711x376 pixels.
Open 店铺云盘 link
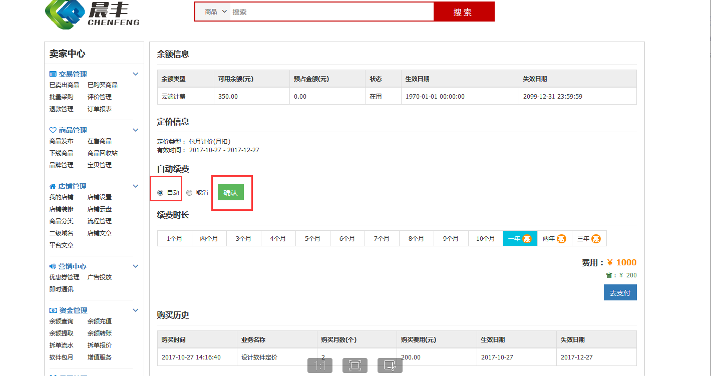pyautogui.click(x=100, y=209)
